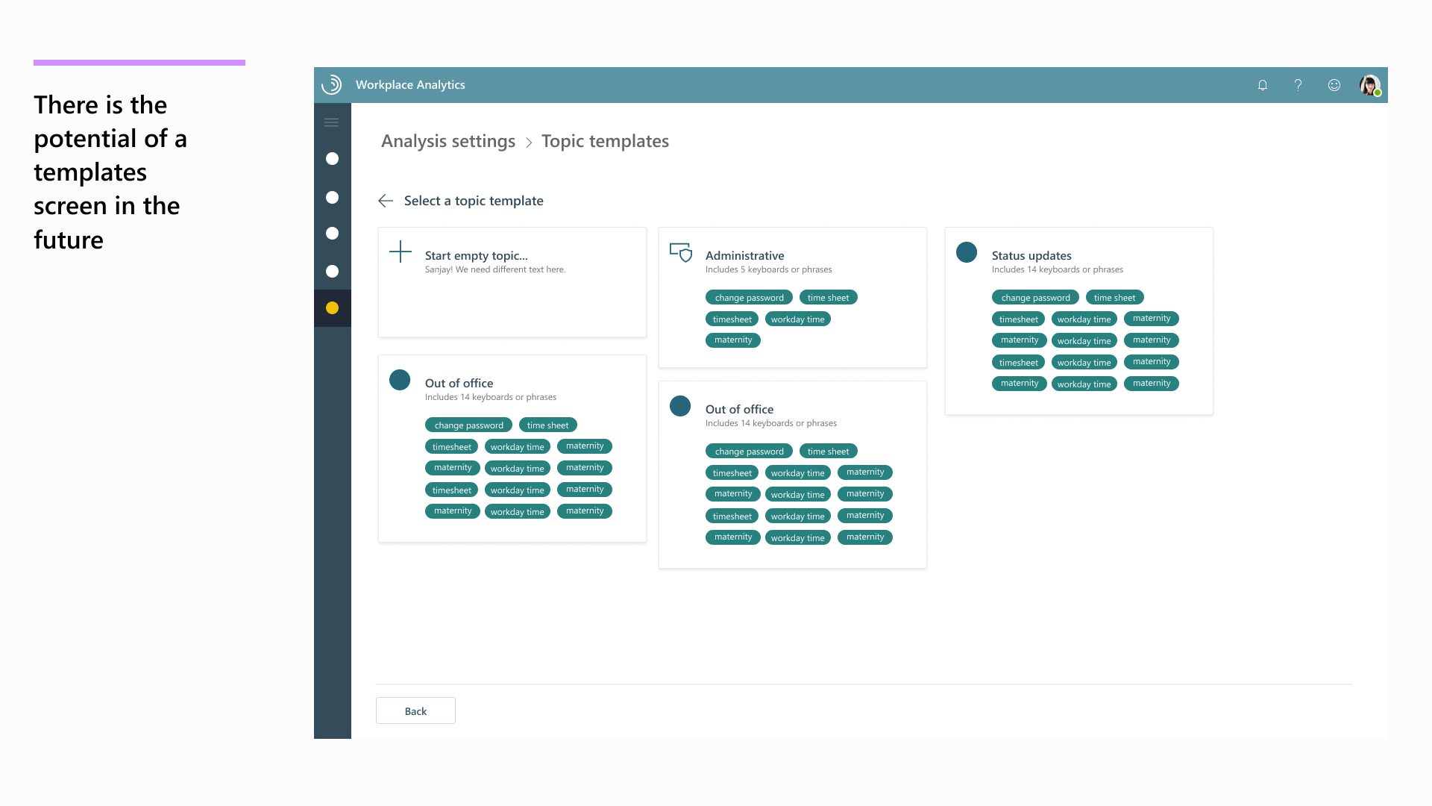Click the plus icon on Start empty topic

pyautogui.click(x=401, y=252)
